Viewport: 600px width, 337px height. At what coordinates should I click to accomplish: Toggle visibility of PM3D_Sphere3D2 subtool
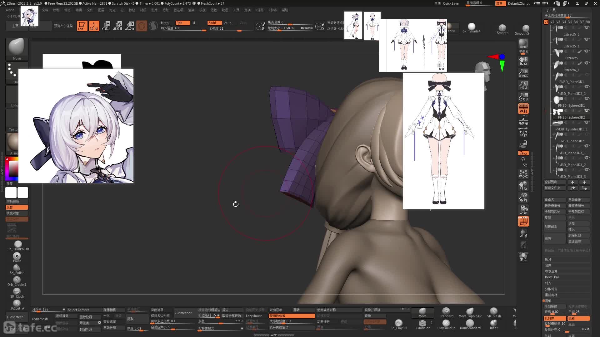[x=587, y=110]
